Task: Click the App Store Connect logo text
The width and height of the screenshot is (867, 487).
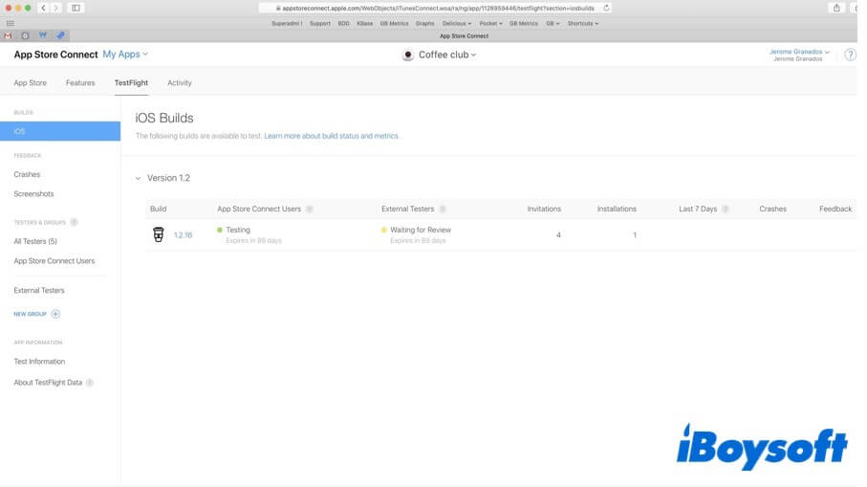Action: pos(55,55)
